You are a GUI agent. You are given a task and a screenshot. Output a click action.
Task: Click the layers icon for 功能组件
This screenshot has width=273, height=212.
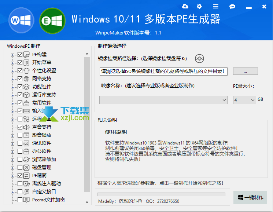[x=26, y=87]
